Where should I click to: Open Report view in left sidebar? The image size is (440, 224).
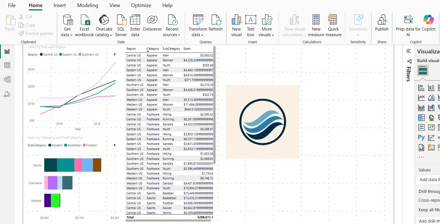pyautogui.click(x=7, y=51)
